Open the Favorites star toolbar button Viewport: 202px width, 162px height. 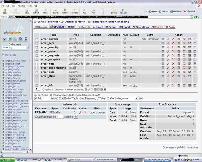pos(74,11)
